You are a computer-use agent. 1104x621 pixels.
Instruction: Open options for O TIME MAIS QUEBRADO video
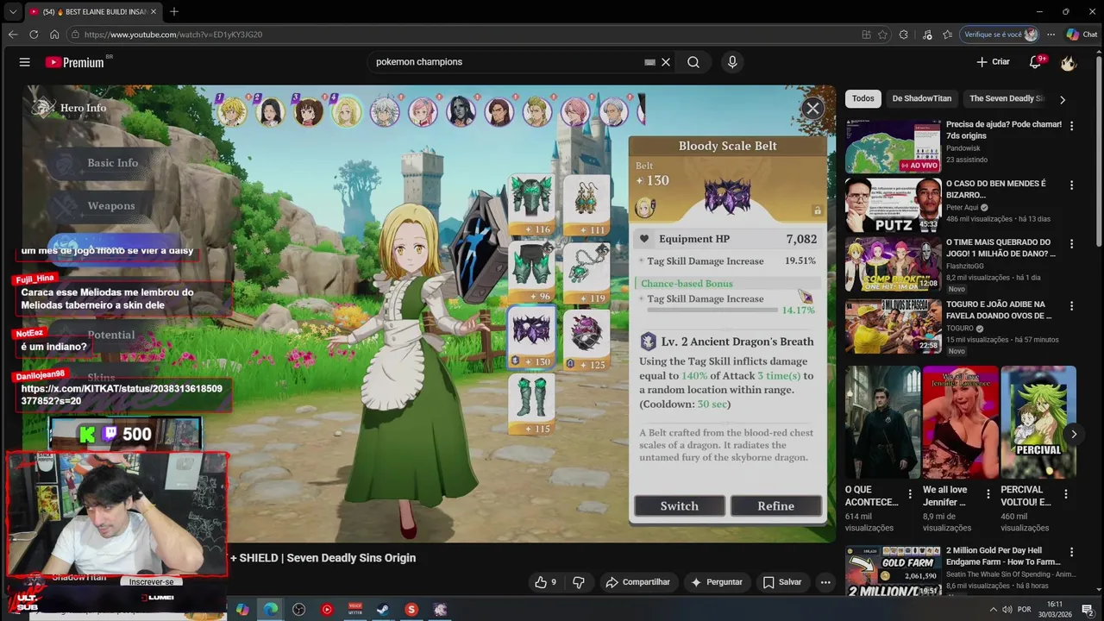[x=1072, y=244]
